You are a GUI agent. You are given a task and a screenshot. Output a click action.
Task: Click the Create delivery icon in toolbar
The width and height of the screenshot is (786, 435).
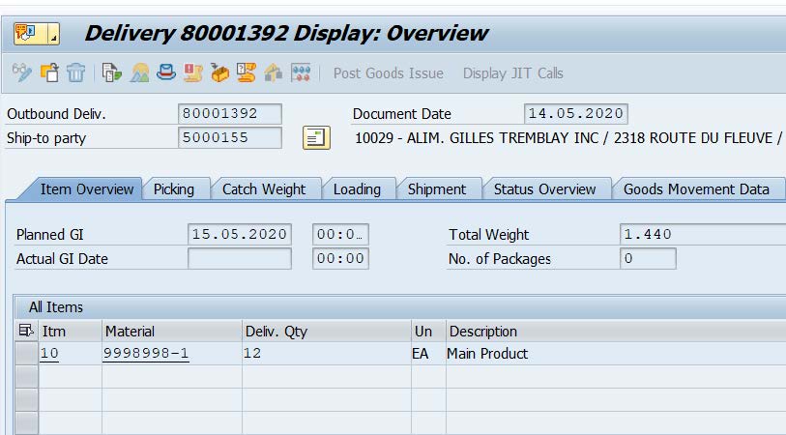(x=49, y=73)
